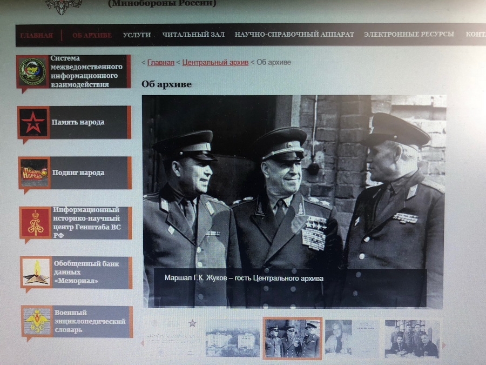
Task: Open ЭЛЕКТРОННЫЕ РЕСУРСЫ menu item
Action: pyautogui.click(x=409, y=34)
